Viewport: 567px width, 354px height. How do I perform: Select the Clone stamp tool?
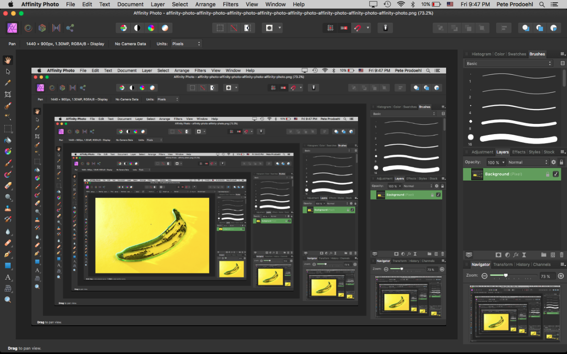[x=8, y=208]
